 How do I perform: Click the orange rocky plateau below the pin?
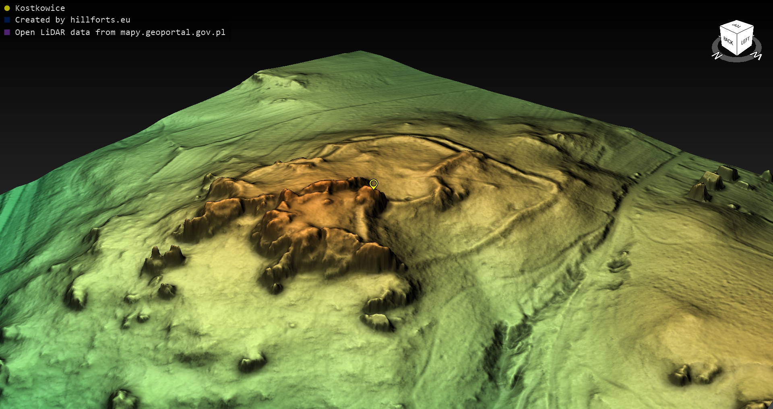click(322, 213)
